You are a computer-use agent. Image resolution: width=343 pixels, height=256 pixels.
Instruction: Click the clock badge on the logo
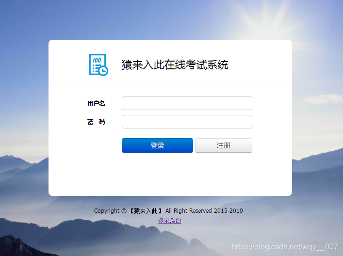[103, 71]
